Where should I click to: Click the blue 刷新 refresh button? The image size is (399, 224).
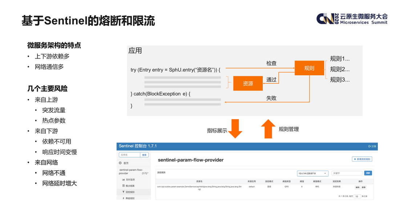[368, 173]
